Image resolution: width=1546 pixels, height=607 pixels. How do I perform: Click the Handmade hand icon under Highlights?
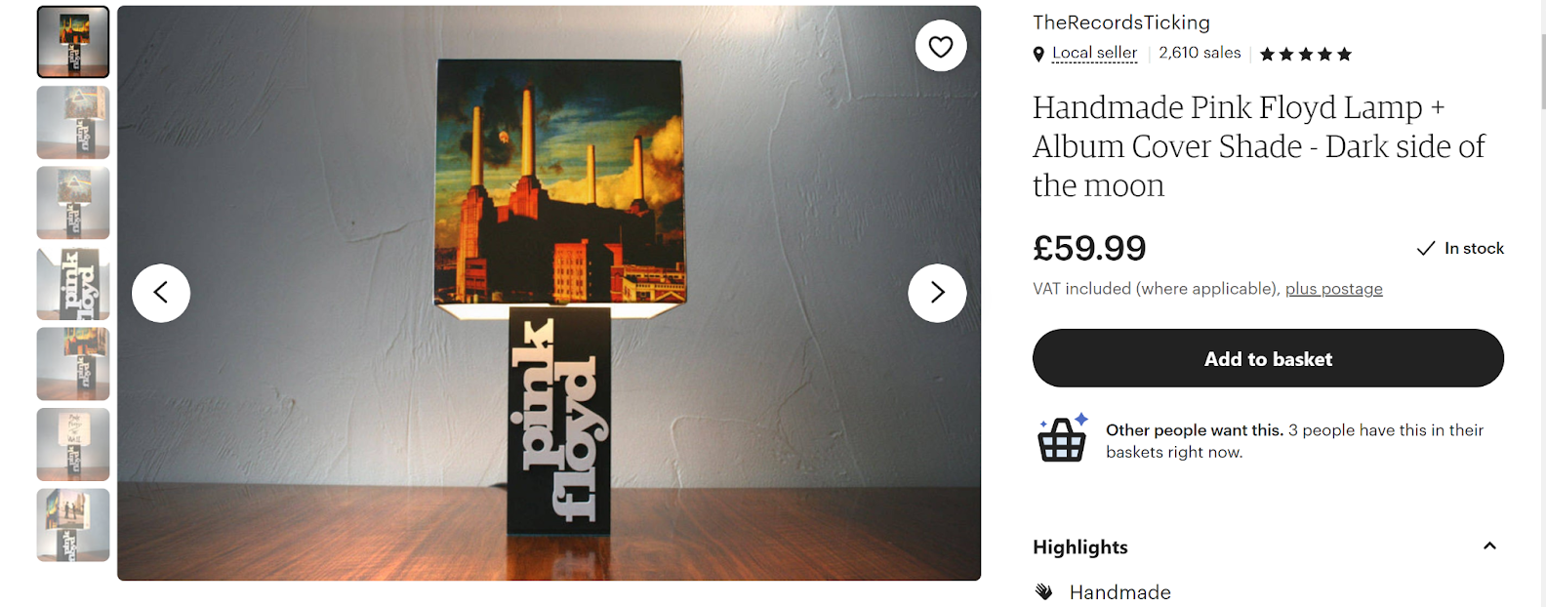pyautogui.click(x=1043, y=591)
